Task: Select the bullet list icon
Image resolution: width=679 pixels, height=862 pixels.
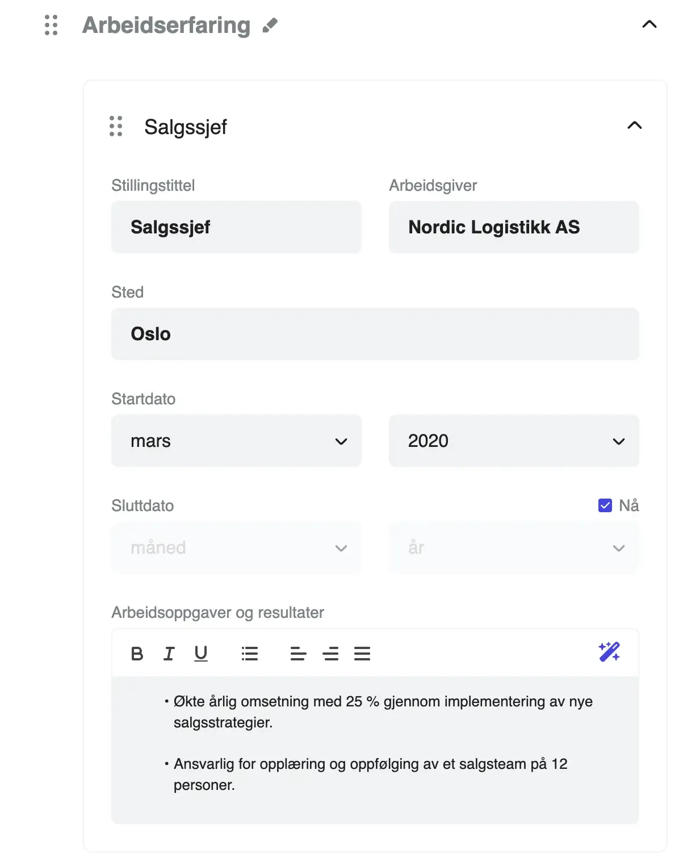Action: click(250, 653)
